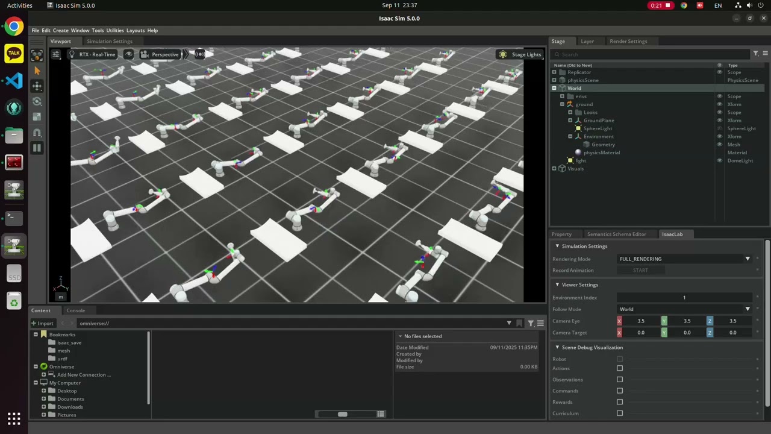Enable the Curriculum debug visualization checkbox
This screenshot has width=771, height=434.
click(x=620, y=414)
